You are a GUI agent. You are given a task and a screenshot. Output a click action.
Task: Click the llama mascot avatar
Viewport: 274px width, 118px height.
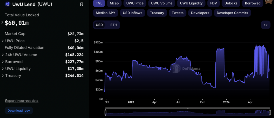(x=269, y=2)
